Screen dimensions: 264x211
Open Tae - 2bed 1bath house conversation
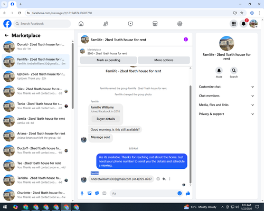36,166
